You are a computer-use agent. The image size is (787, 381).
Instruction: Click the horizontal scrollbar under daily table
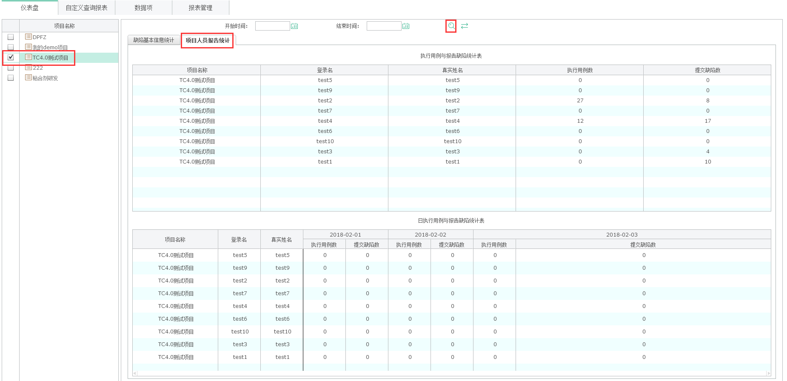pyautogui.click(x=451, y=373)
